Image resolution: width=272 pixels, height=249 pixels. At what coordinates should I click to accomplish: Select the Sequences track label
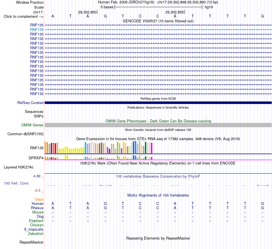34,112
